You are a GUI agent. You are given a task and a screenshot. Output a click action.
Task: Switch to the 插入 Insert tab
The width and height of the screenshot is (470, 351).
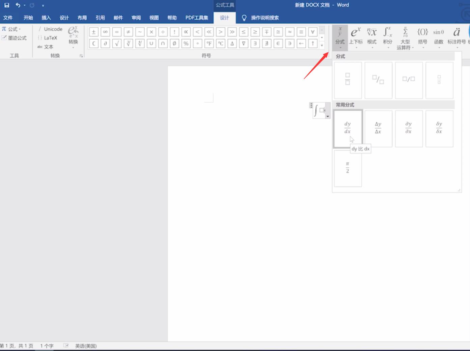click(46, 18)
